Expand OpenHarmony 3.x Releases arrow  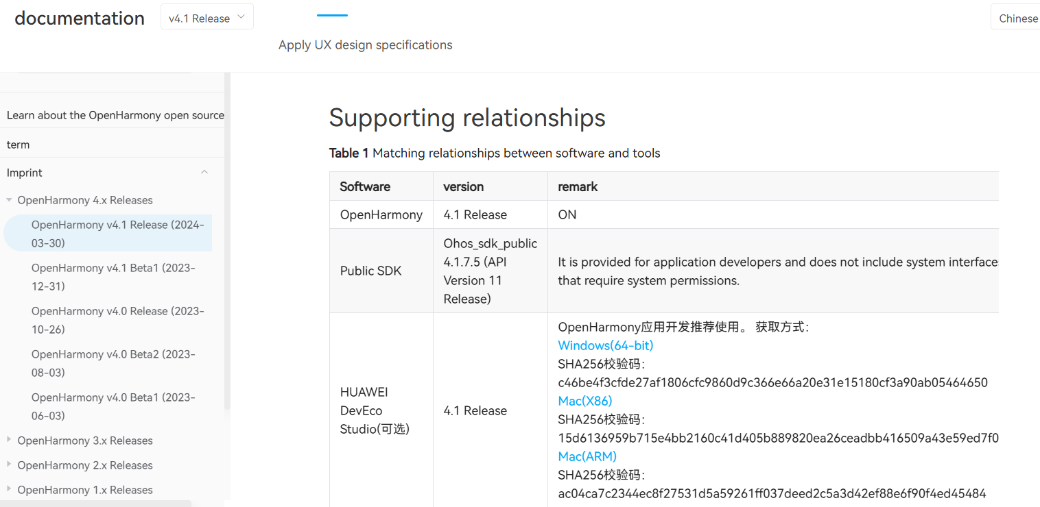tap(9, 440)
